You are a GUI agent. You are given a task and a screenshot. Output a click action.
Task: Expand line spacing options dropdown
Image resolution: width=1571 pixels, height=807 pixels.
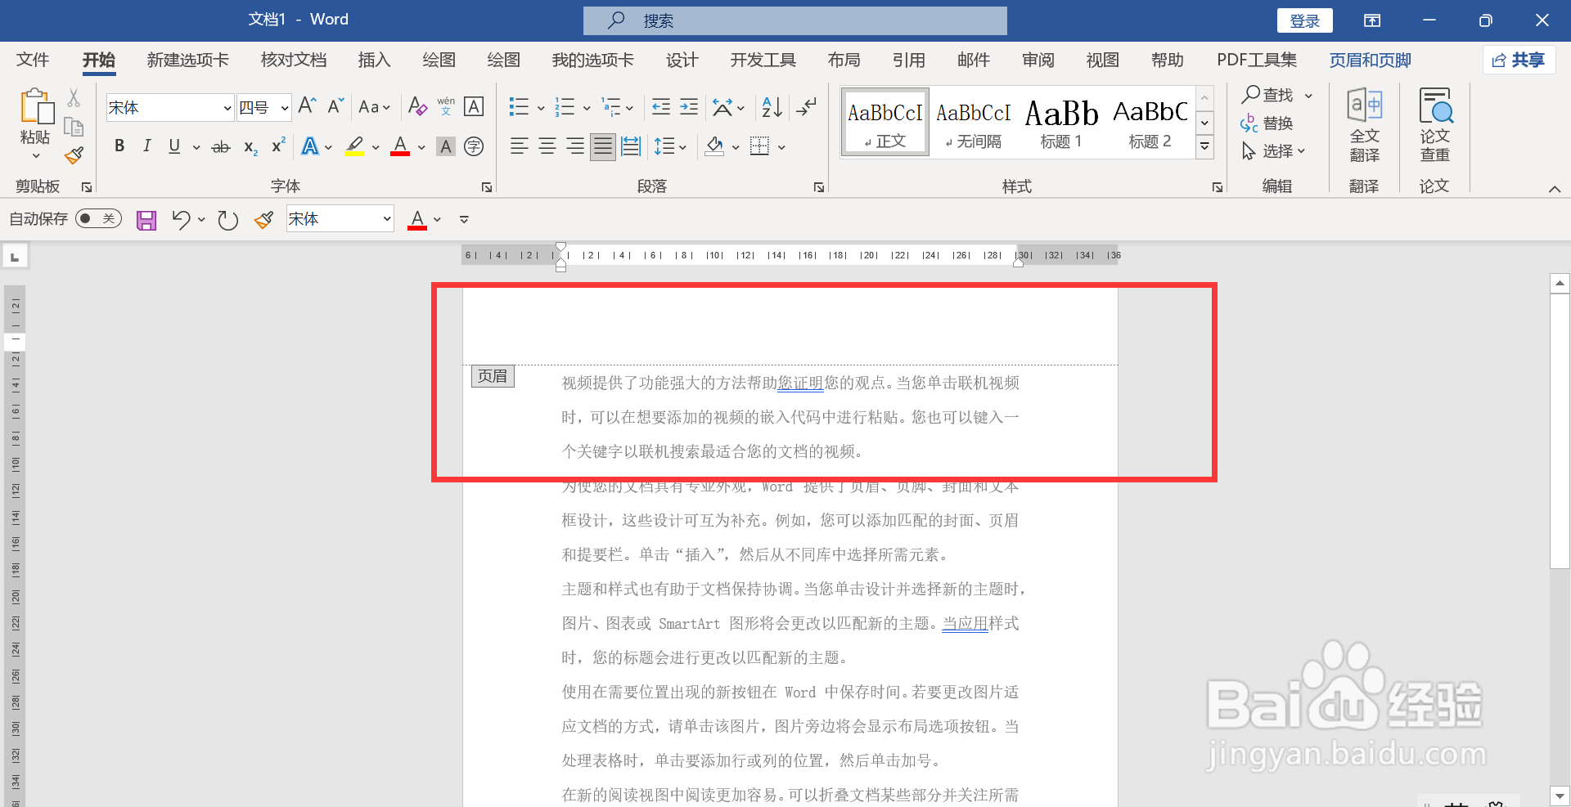click(x=682, y=148)
